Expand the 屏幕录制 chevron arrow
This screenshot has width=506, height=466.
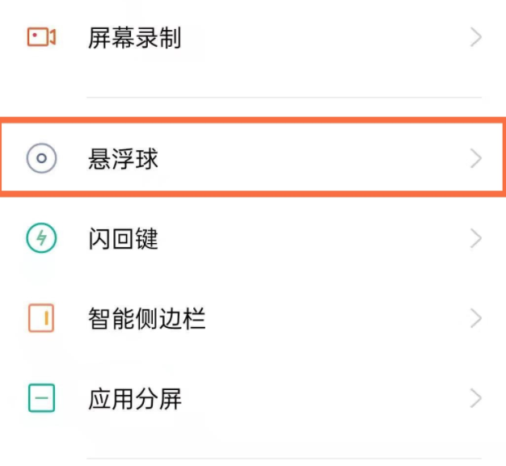(476, 37)
